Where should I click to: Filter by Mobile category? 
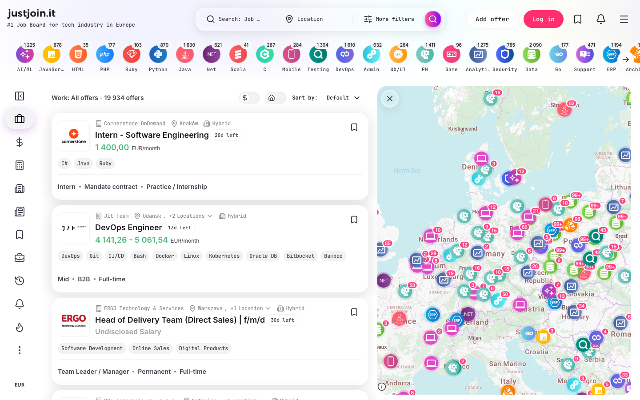(x=292, y=55)
